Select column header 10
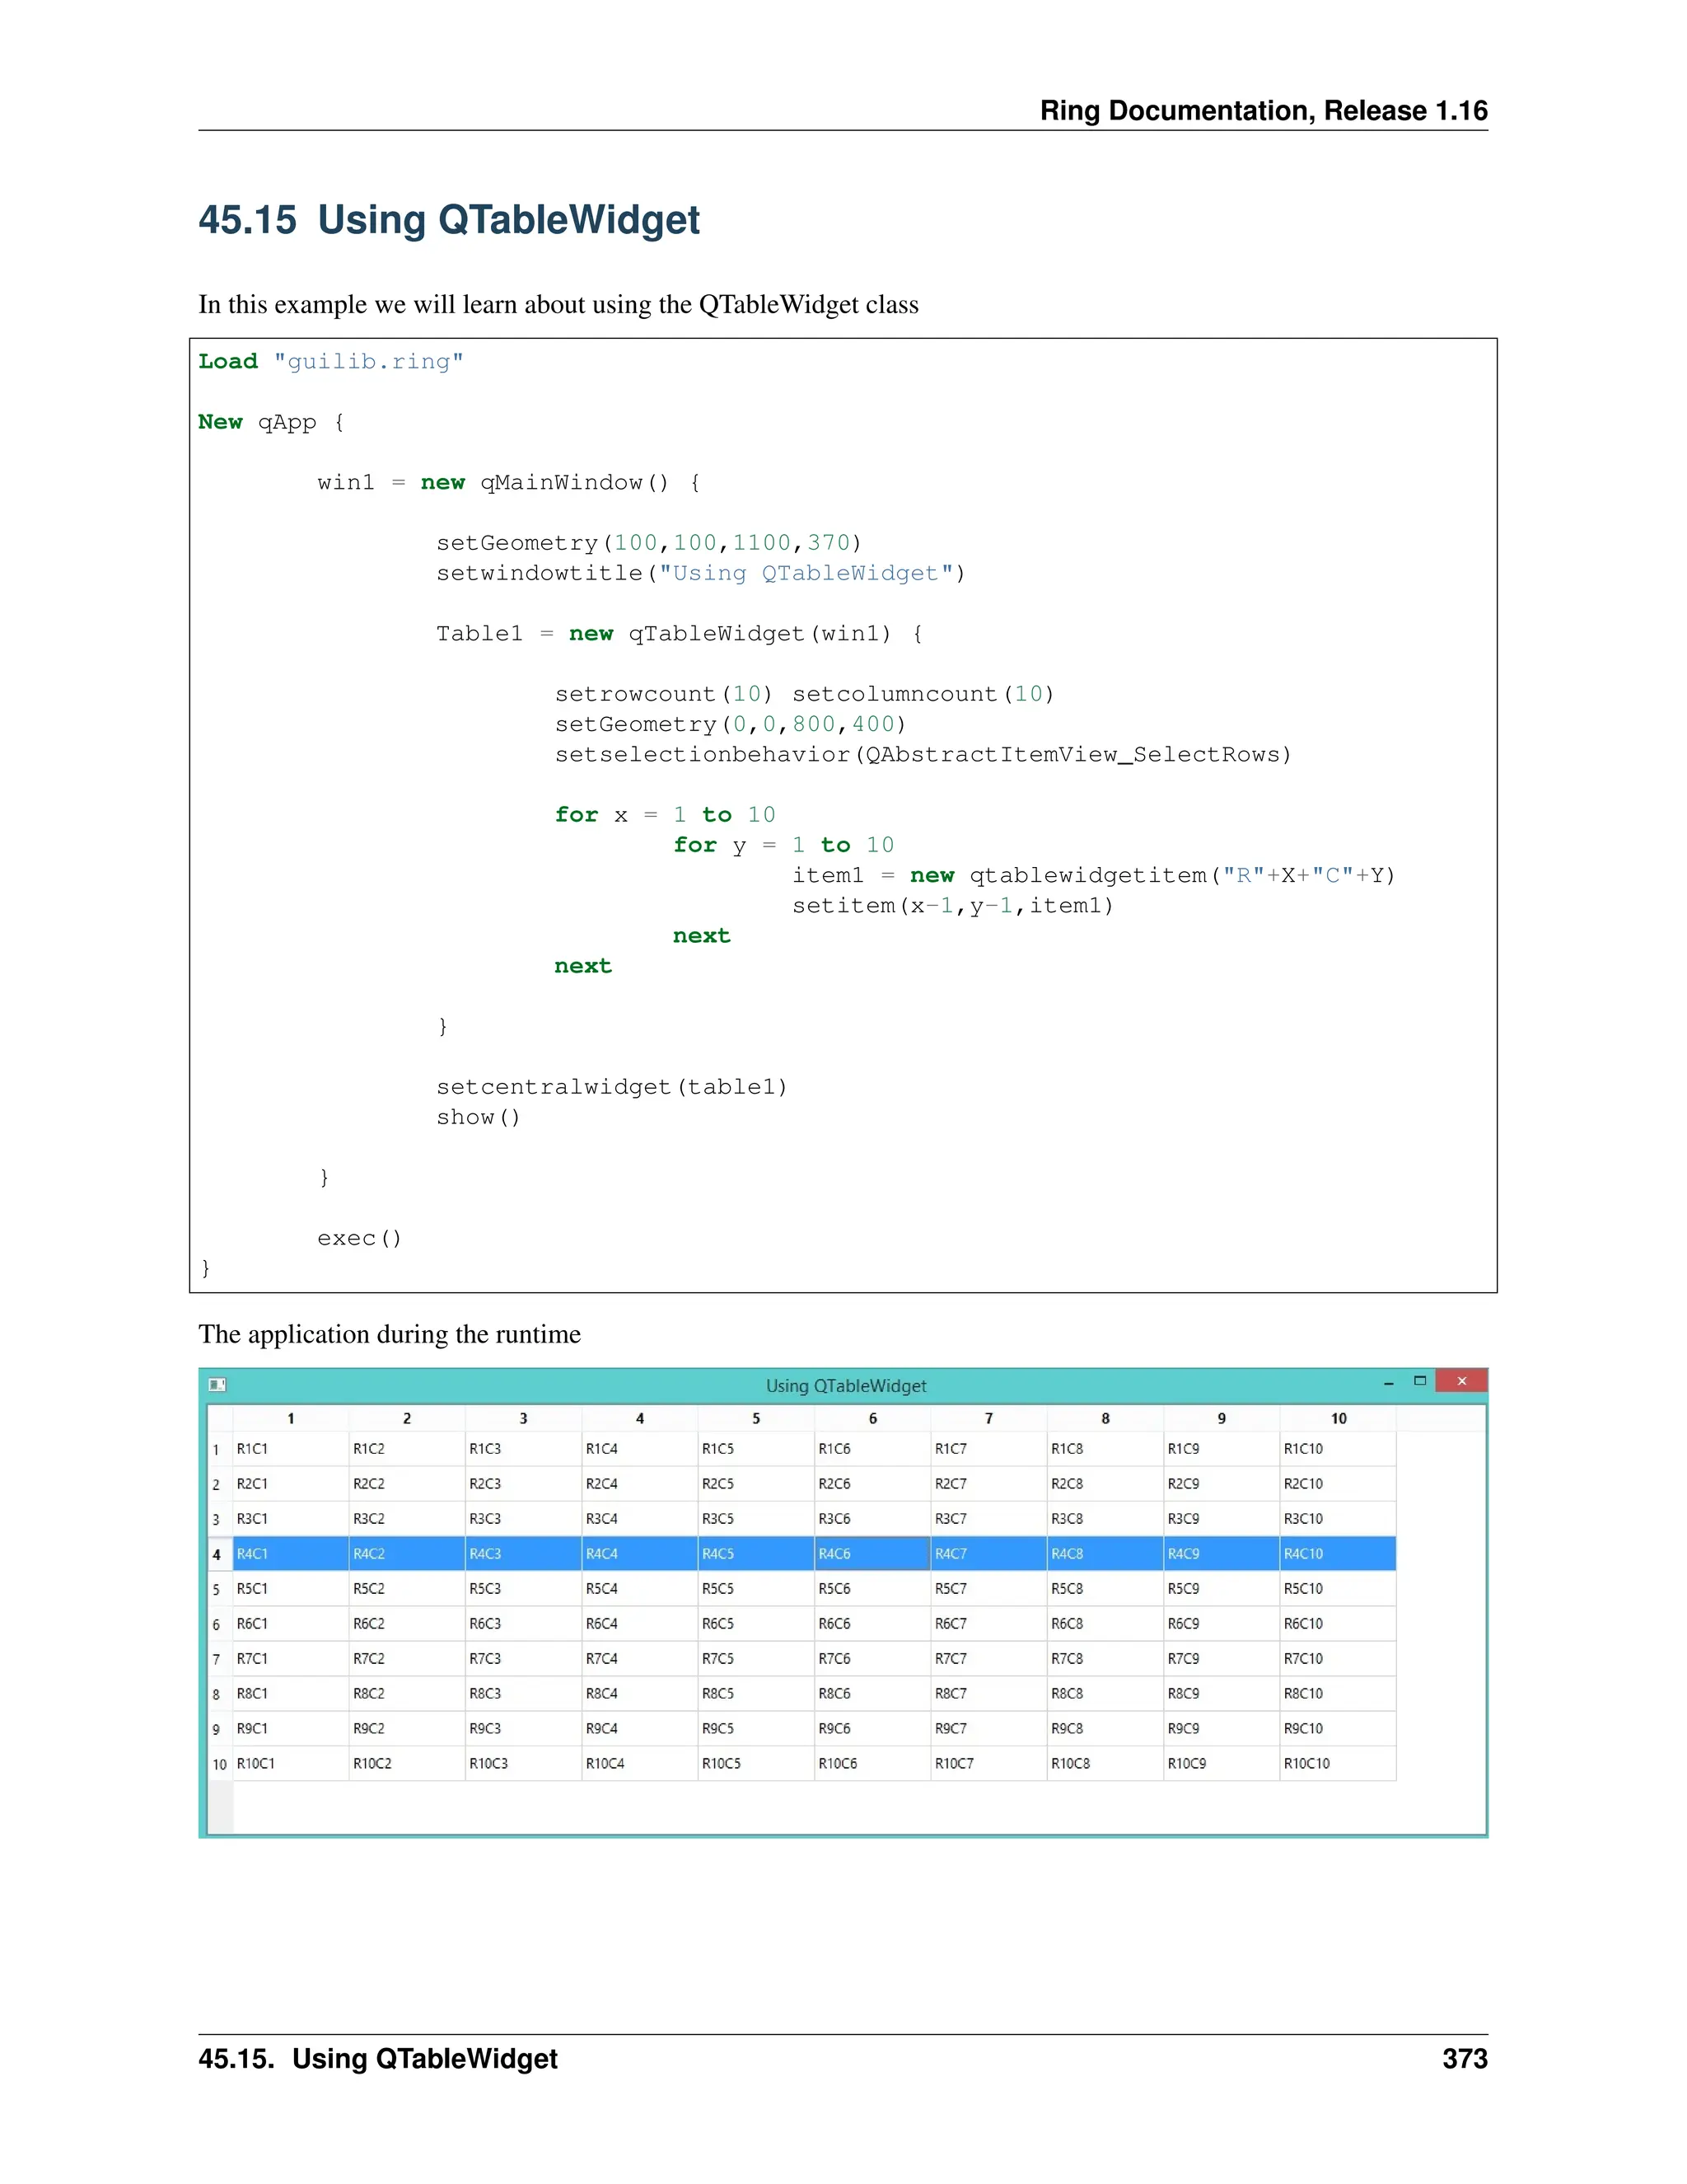 point(1339,1418)
